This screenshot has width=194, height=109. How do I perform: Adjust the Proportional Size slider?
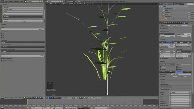pos(23,56)
